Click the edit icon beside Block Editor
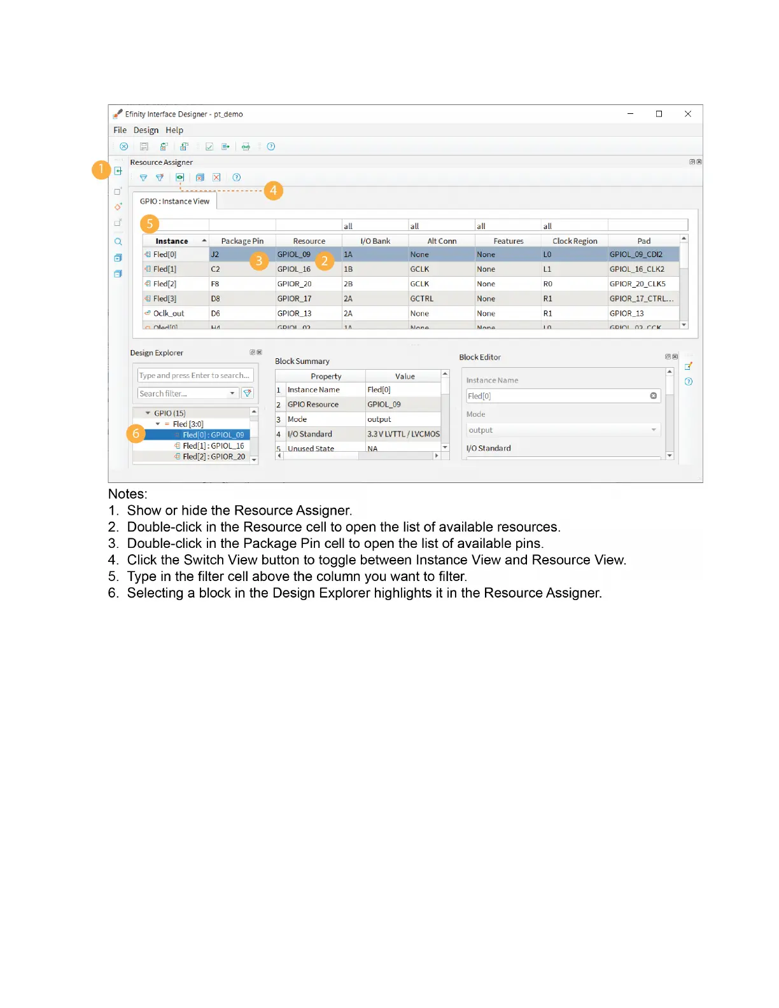 pyautogui.click(x=688, y=366)
